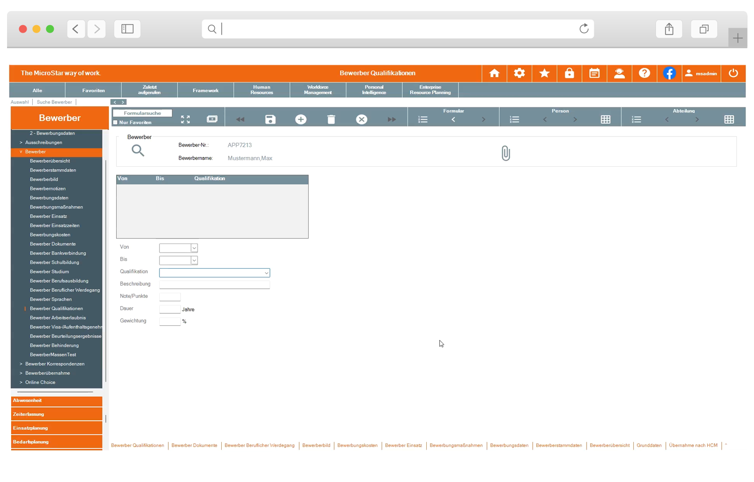Open the Favoriten menu tab
This screenshot has height=482, width=754.
pyautogui.click(x=93, y=90)
